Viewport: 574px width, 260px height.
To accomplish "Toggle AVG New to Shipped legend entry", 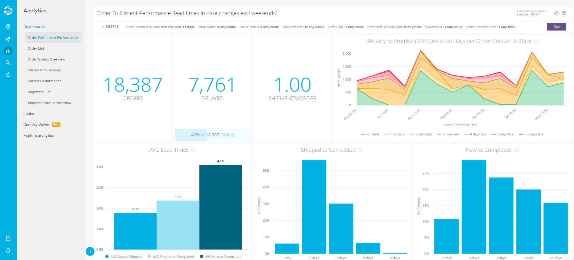I will pyautogui.click(x=123, y=257).
